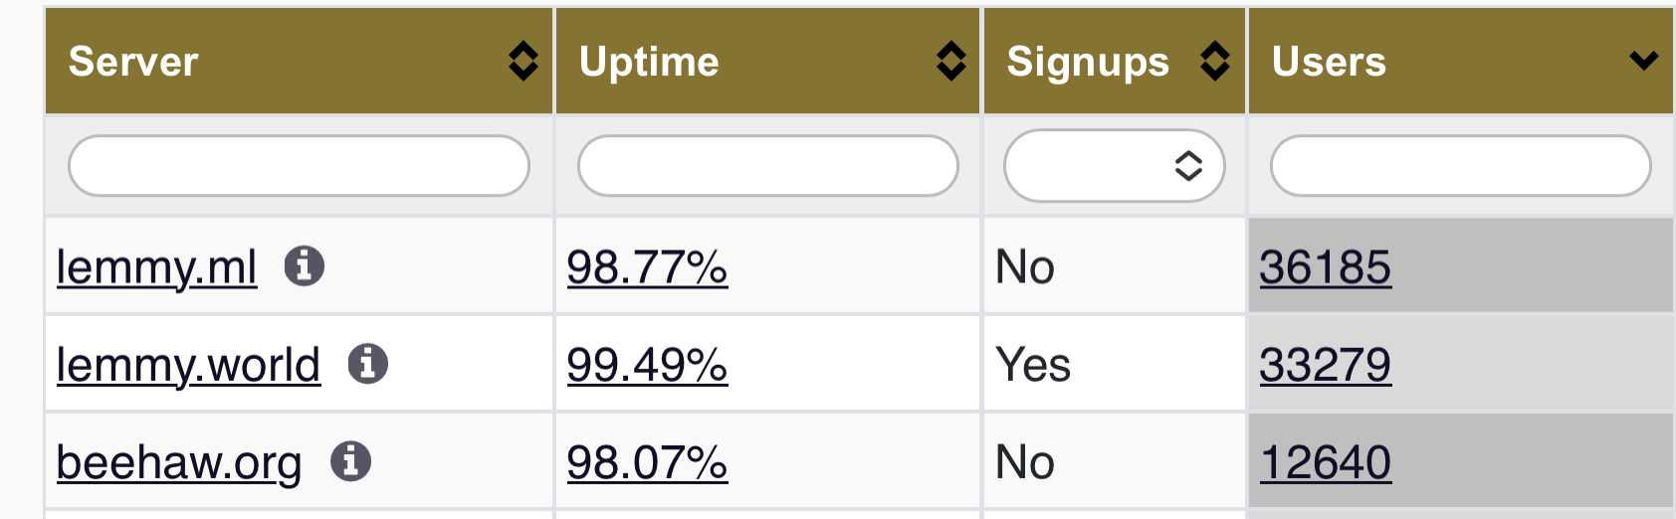Click the Uptime filter text field
Screen dimensions: 1676x519
(767, 165)
